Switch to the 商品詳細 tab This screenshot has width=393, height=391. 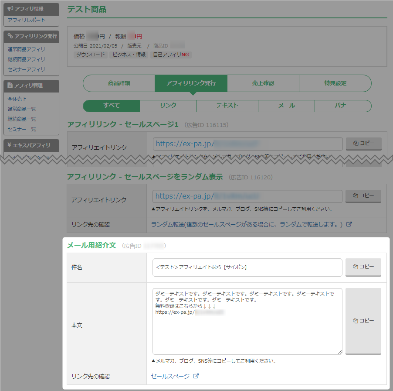pyautogui.click(x=119, y=83)
